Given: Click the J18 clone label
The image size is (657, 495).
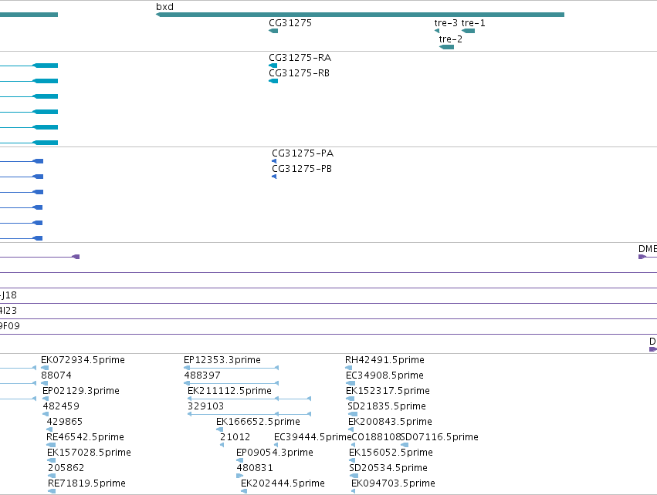Looking at the screenshot, I should click(8, 295).
